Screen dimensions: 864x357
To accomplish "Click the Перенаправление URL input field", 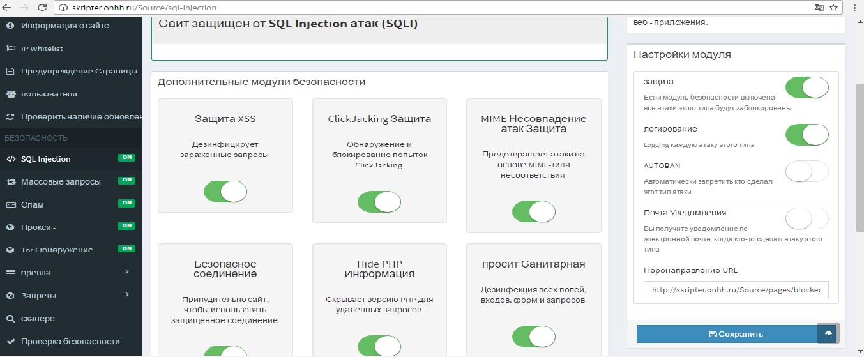I will 736,289.
